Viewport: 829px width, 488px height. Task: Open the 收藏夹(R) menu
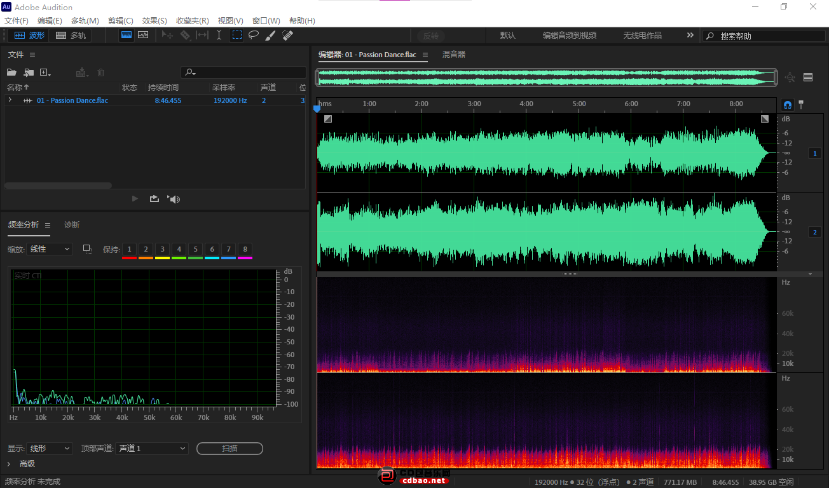click(193, 21)
